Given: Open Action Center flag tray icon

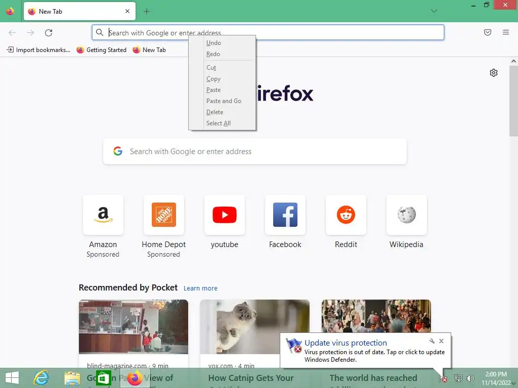Looking at the screenshot, I should point(443,378).
